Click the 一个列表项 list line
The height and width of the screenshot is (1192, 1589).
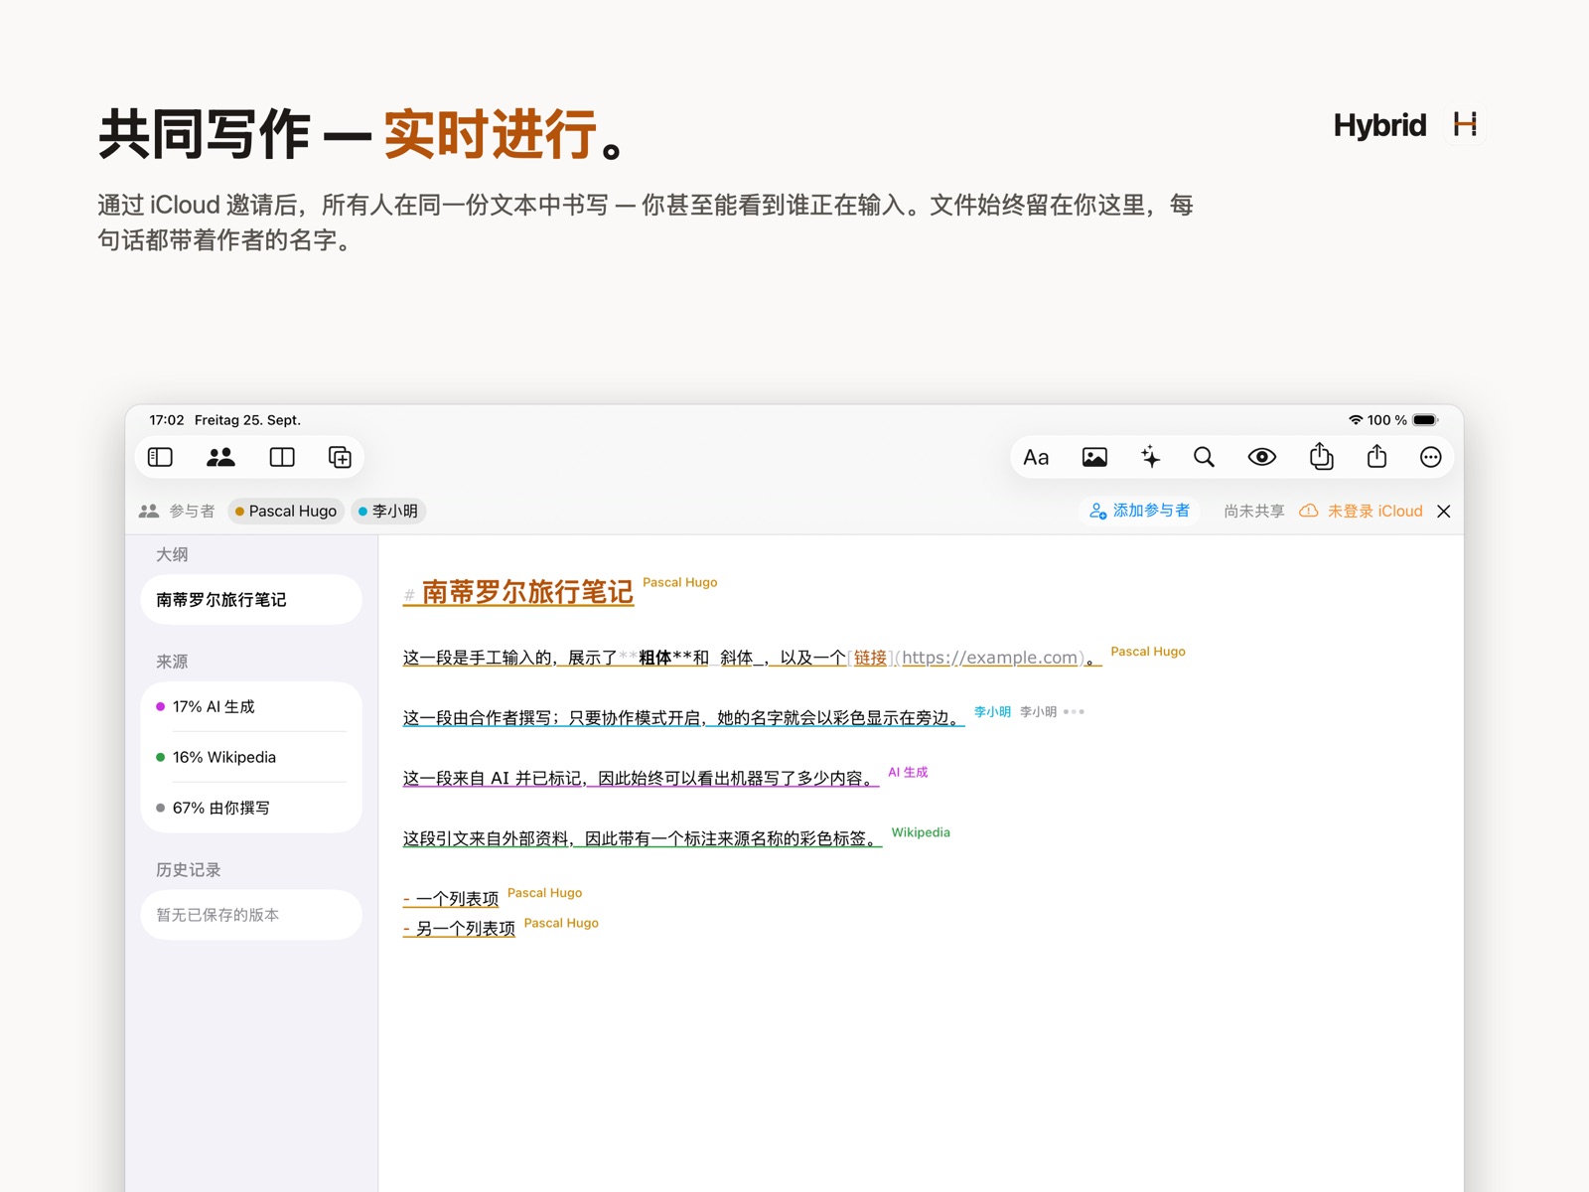click(x=451, y=899)
